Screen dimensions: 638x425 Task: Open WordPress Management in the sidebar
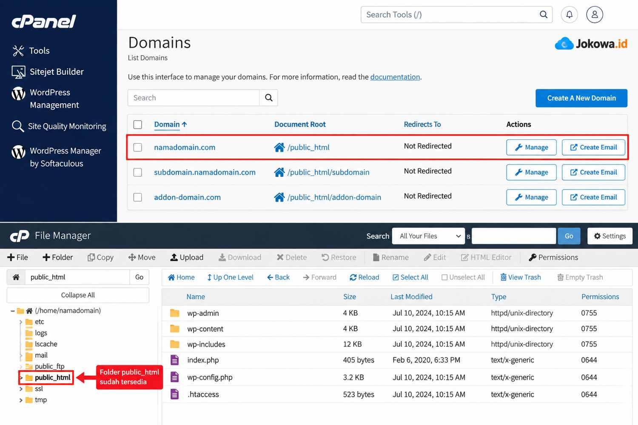(46, 99)
